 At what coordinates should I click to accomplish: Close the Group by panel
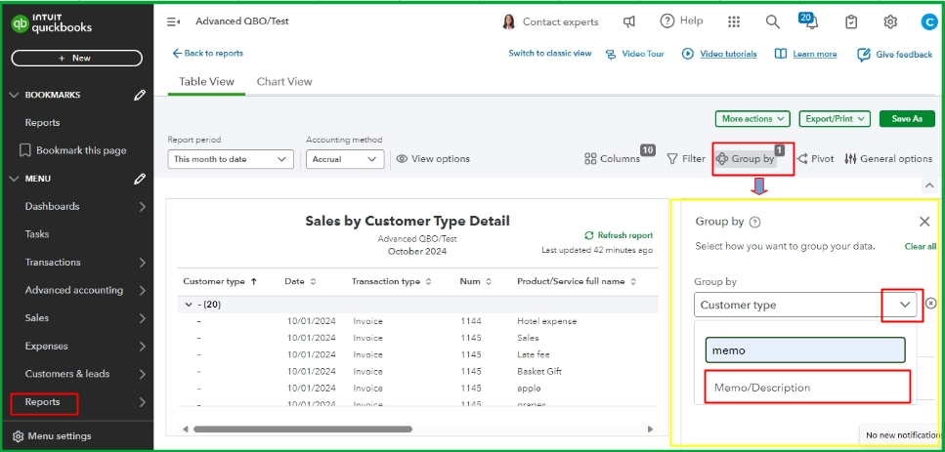point(924,222)
